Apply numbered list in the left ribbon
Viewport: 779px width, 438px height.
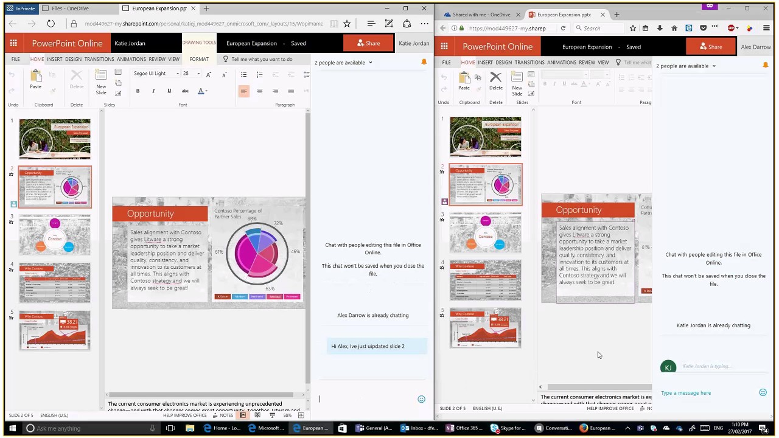coord(259,74)
